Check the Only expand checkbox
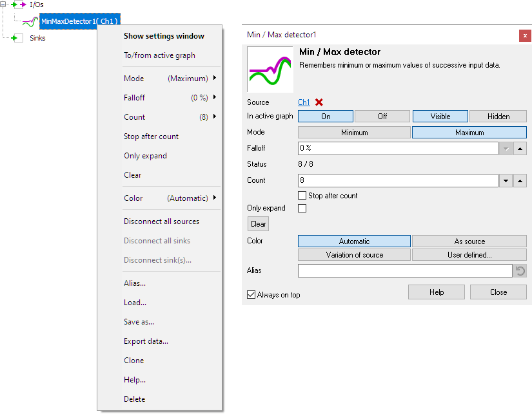 click(x=302, y=208)
